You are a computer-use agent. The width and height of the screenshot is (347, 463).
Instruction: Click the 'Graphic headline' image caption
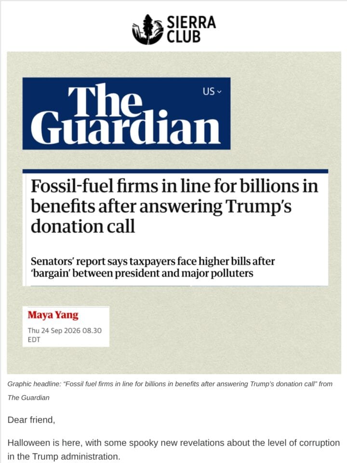click(170, 391)
